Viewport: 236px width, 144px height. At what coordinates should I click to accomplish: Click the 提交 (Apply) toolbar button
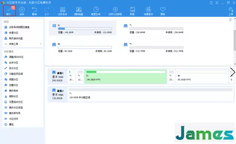tap(9, 11)
